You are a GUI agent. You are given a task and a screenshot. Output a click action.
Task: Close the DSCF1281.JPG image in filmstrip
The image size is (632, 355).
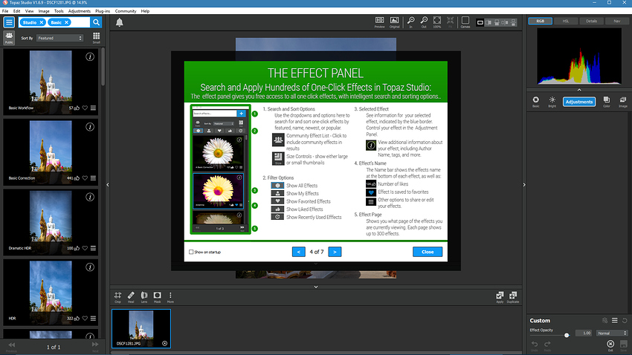pos(164,343)
